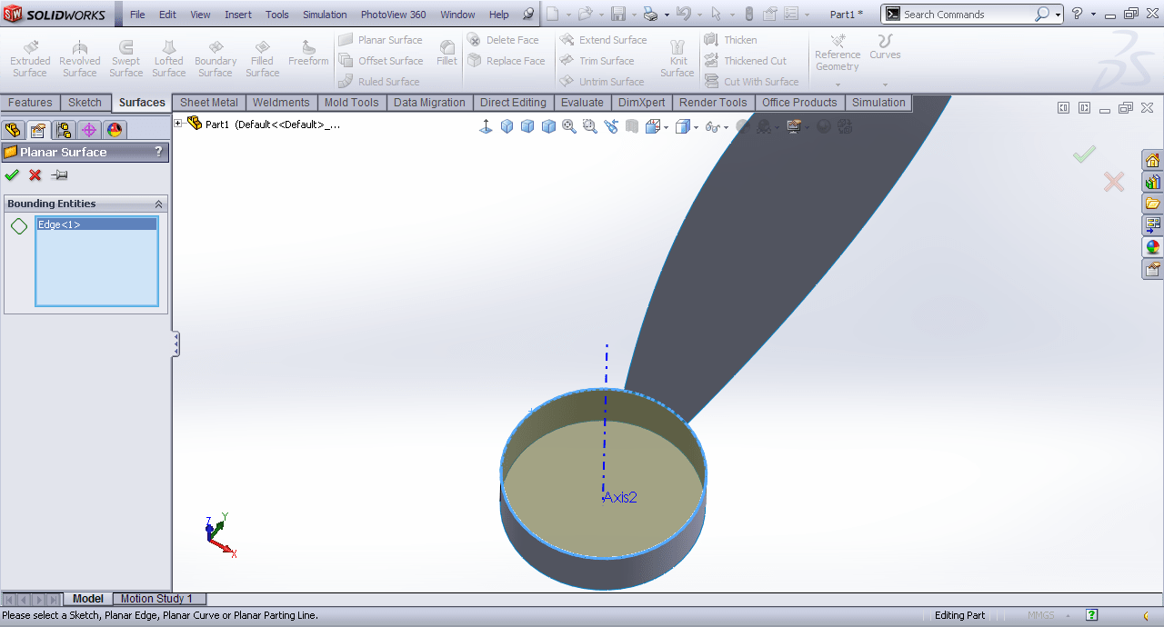Click the MMGS unit system in status bar
1164x627 pixels.
1041,615
